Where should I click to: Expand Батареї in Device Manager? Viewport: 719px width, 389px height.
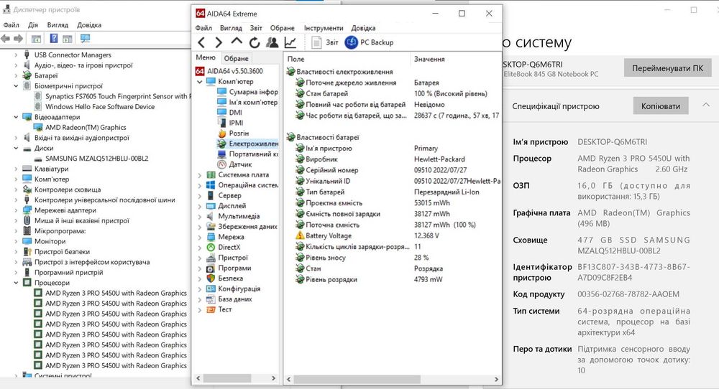pyautogui.click(x=16, y=75)
